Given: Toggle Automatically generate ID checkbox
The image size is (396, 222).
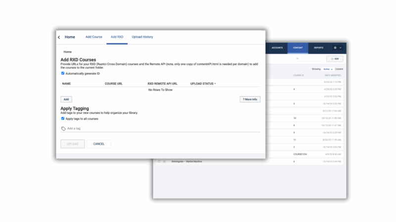Looking at the screenshot, I should click(x=63, y=74).
